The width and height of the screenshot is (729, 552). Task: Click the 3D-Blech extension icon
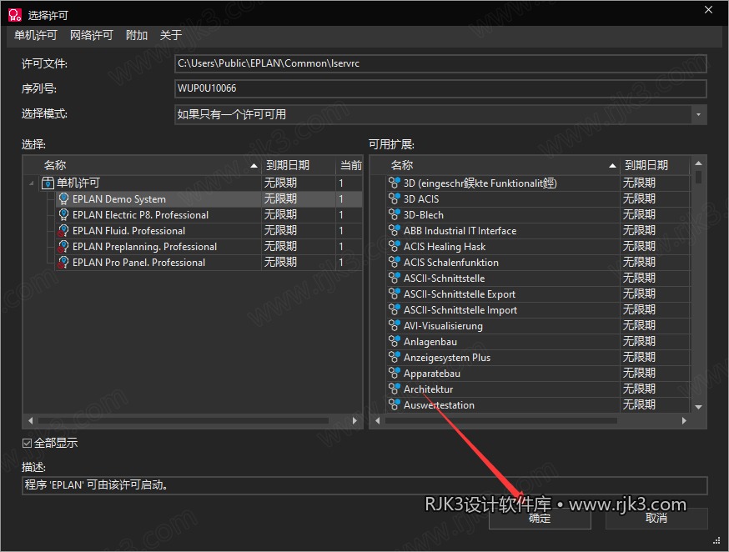pyautogui.click(x=395, y=214)
